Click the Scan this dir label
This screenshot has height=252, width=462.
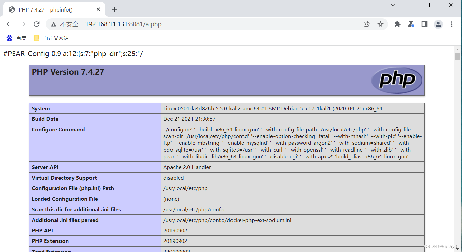pos(76,210)
